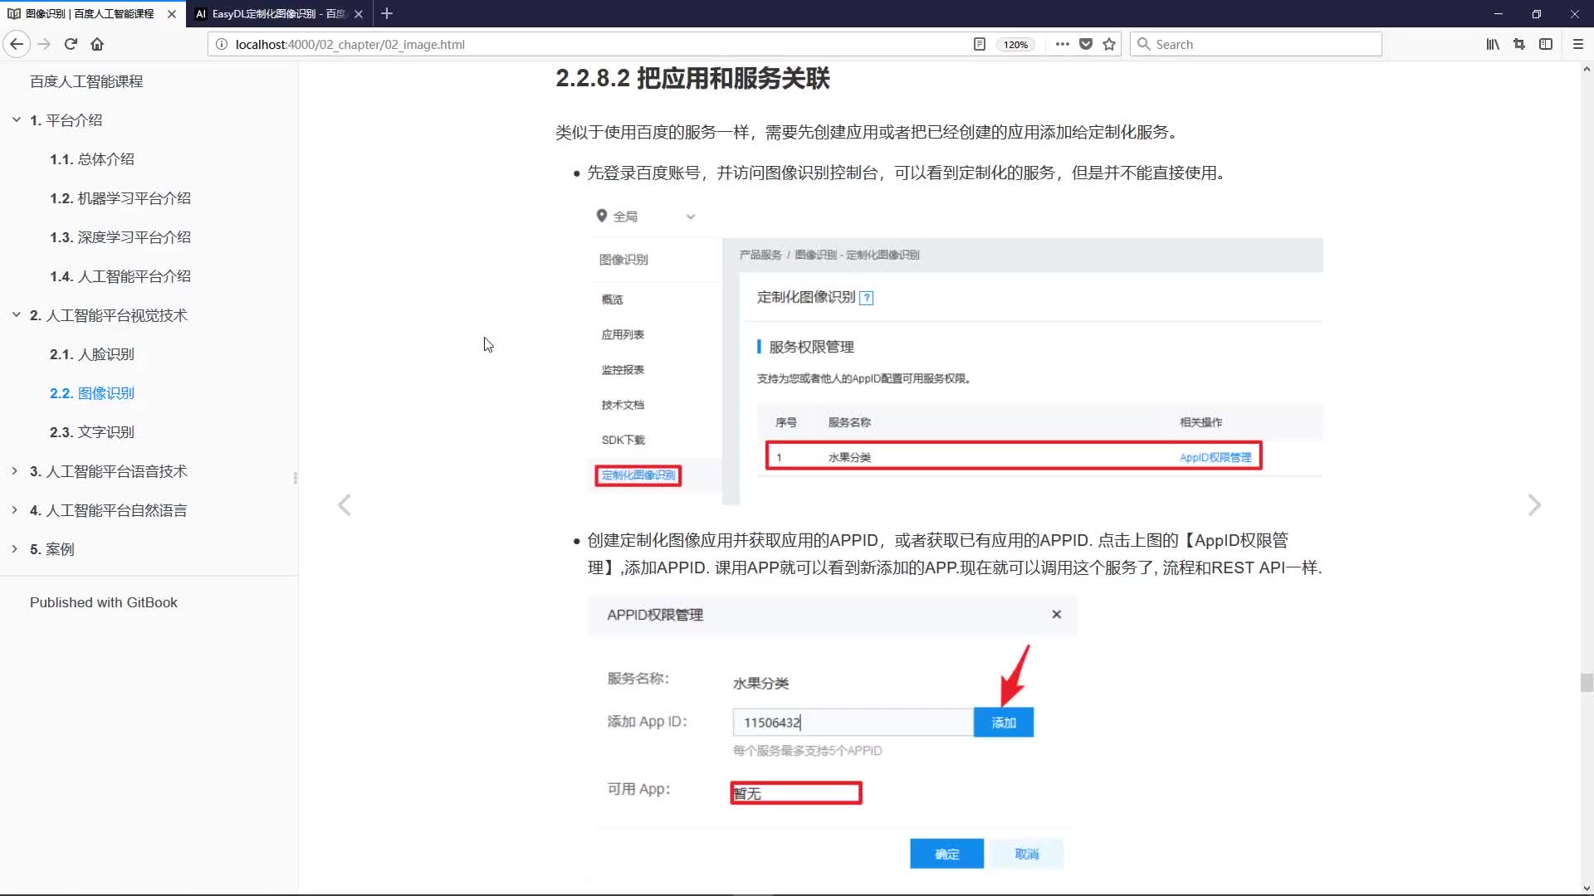Viewport: 1594px width, 896px height.
Task: Follow the Published with GitBook link
Action: click(x=104, y=602)
